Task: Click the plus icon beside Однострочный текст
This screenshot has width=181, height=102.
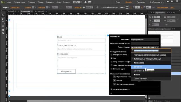Action: 114,77
